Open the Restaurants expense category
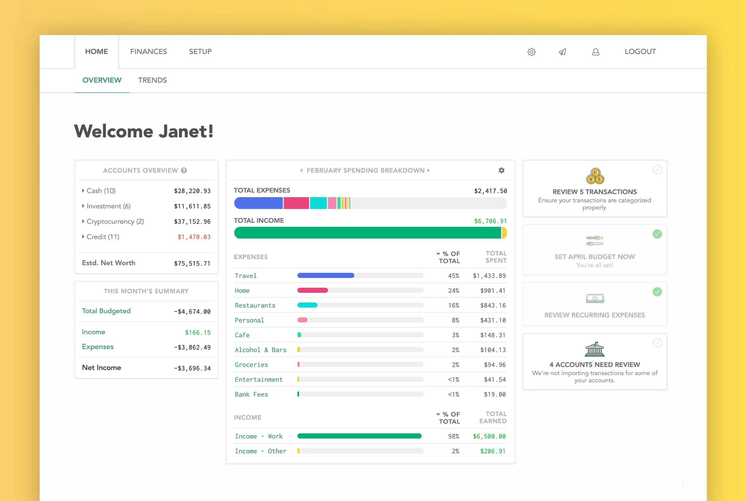Viewport: 746px width, 501px height. tap(255, 305)
